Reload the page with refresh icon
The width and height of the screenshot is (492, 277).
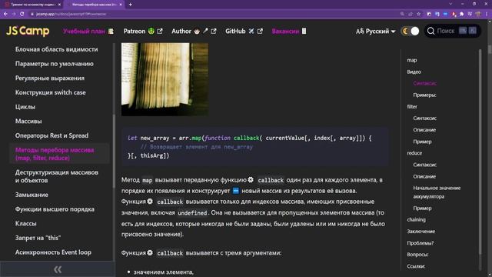(x=22, y=14)
